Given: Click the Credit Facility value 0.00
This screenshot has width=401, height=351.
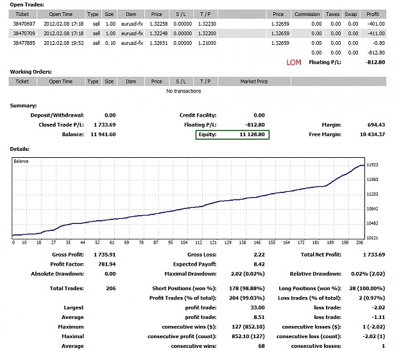Looking at the screenshot, I should (259, 115).
